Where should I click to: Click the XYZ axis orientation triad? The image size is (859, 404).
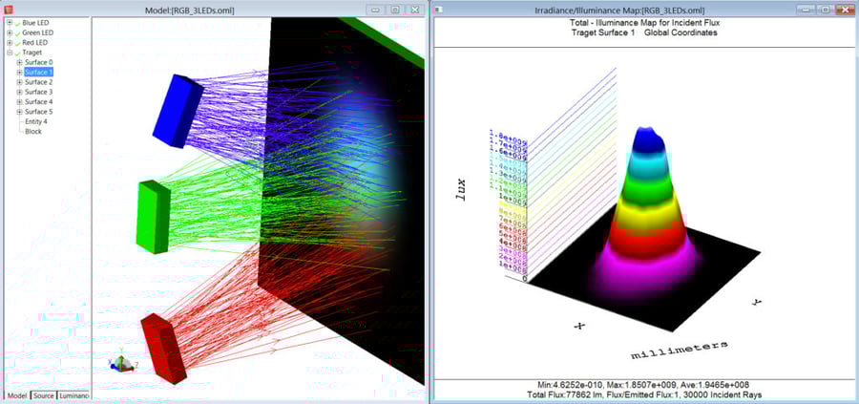tap(119, 364)
